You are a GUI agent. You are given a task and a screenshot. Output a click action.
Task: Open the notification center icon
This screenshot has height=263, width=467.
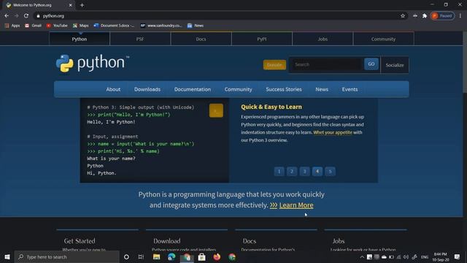click(458, 256)
